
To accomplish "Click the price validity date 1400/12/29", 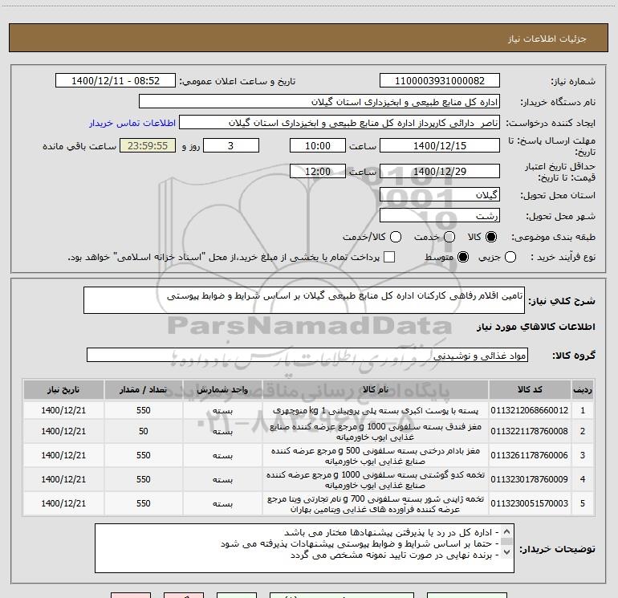I will pos(440,171).
